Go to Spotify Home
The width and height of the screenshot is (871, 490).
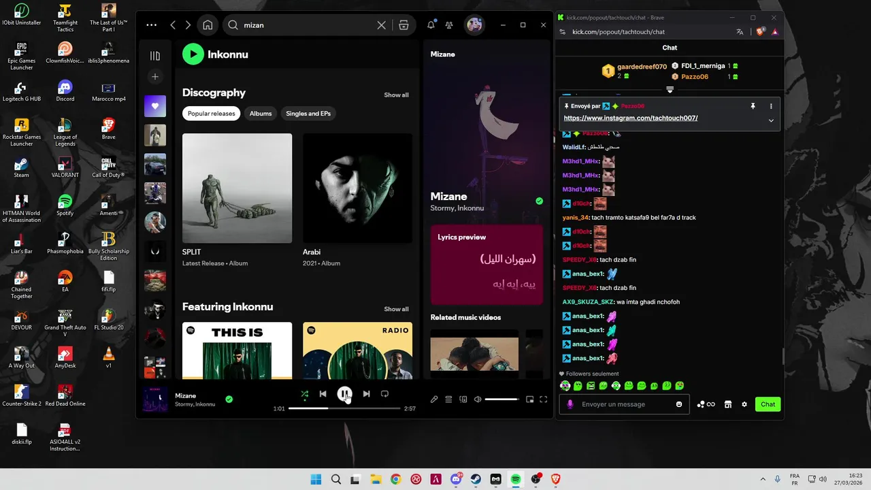pyautogui.click(x=208, y=25)
